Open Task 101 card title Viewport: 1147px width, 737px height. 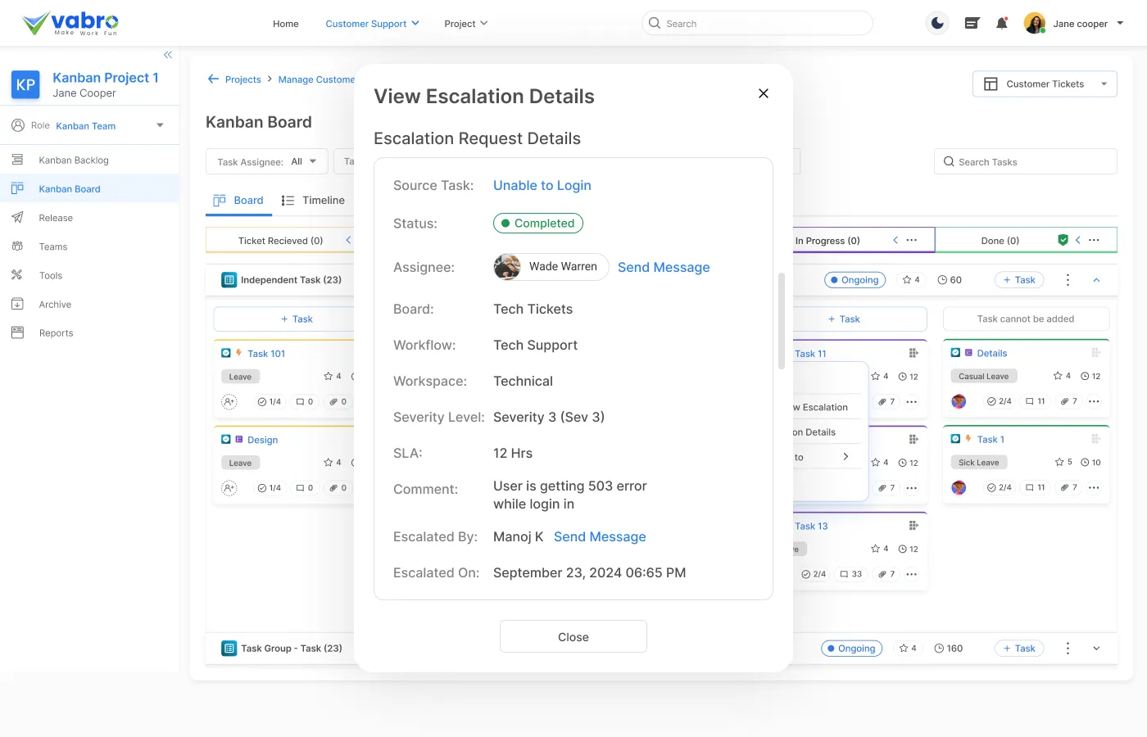coord(266,354)
